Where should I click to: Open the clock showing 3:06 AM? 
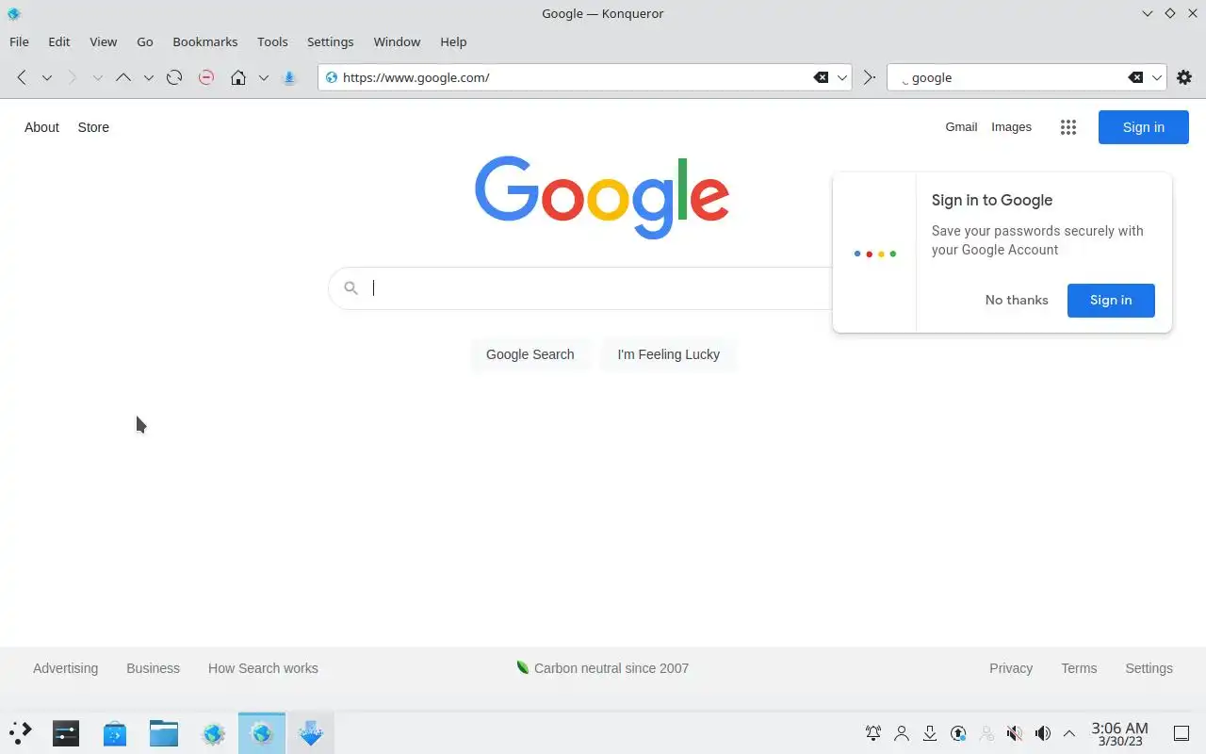tap(1119, 733)
